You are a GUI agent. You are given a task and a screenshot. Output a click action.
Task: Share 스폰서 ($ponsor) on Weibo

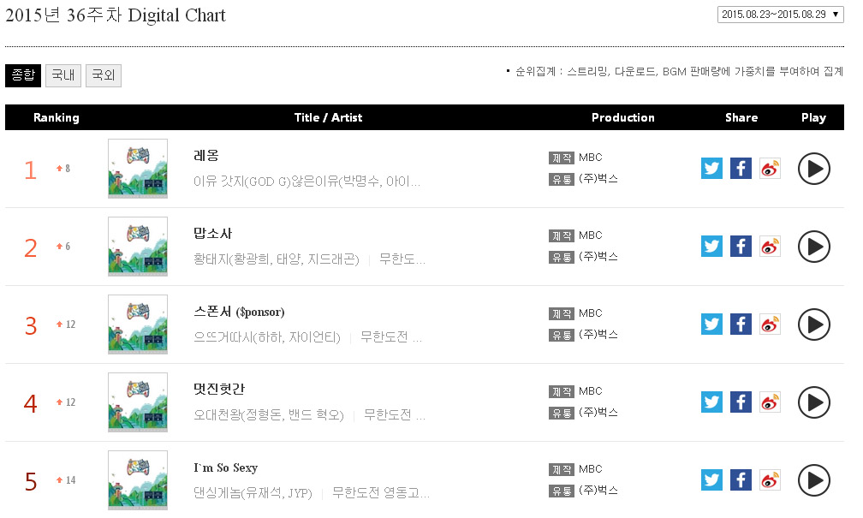(770, 324)
